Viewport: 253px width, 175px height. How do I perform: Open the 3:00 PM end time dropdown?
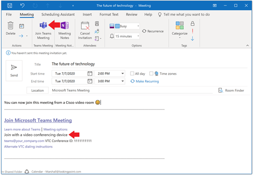[110, 81]
